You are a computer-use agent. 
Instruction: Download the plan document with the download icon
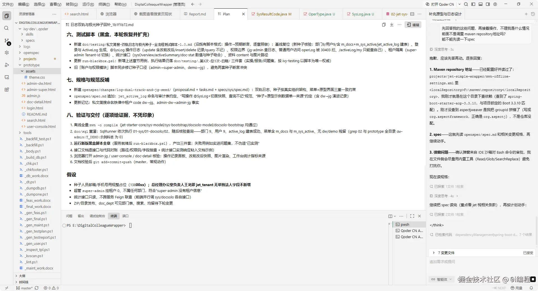[392, 25]
